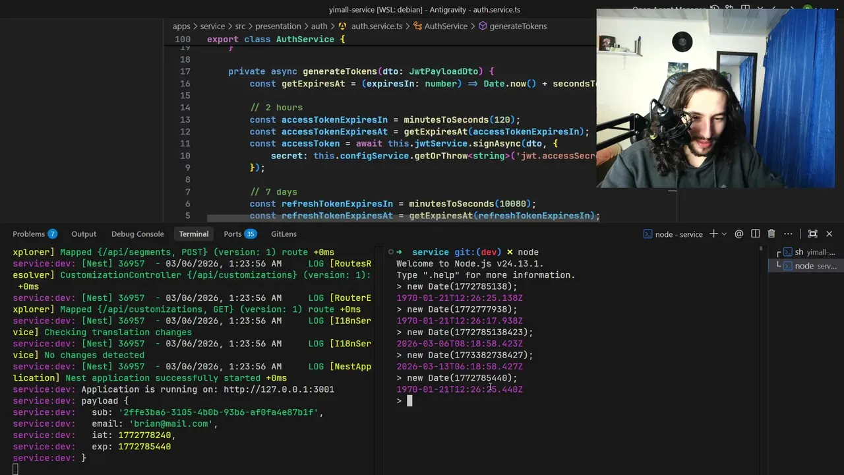Click the 'presentation' breadcrumb segment
Viewport: 844px width, 475px height.
tap(278, 26)
